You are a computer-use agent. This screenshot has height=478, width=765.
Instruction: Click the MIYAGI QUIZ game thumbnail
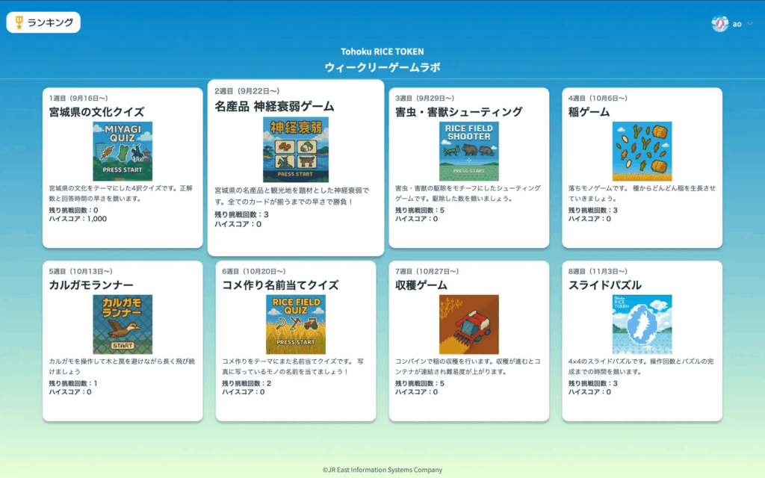click(x=123, y=152)
